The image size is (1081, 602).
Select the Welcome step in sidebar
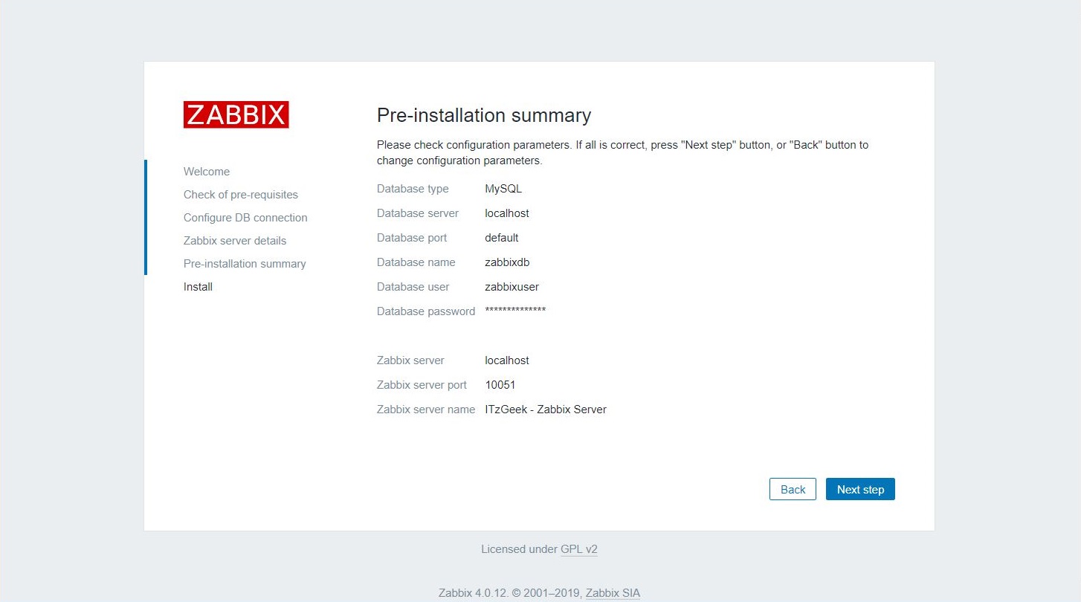(x=207, y=172)
